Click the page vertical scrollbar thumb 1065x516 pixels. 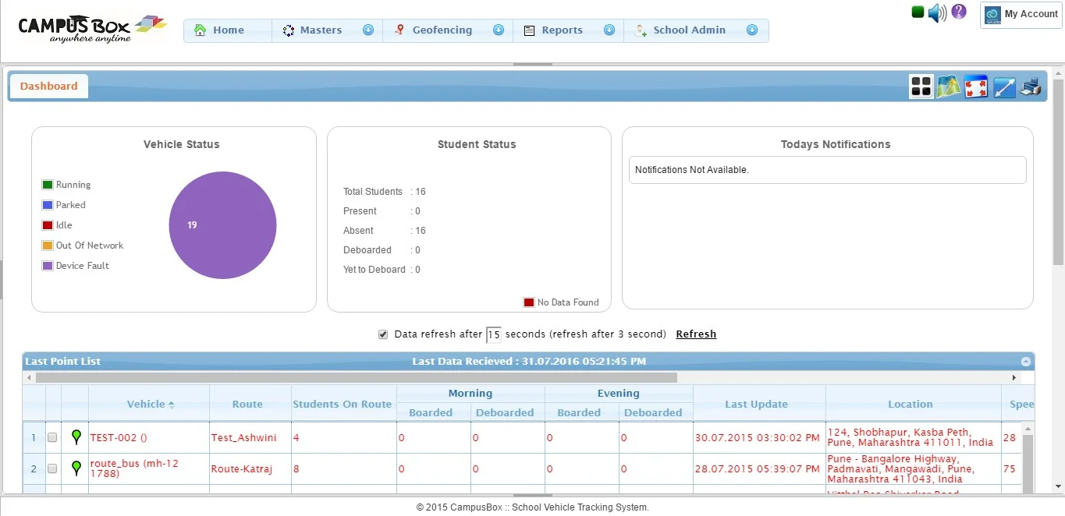tap(1059, 171)
